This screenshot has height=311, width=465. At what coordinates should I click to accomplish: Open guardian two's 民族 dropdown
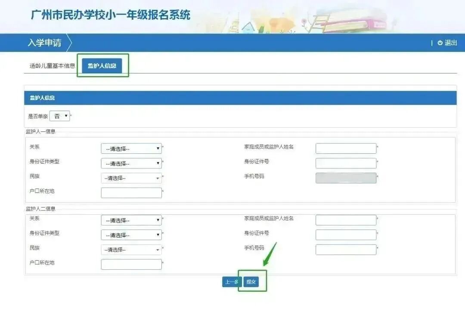point(131,249)
